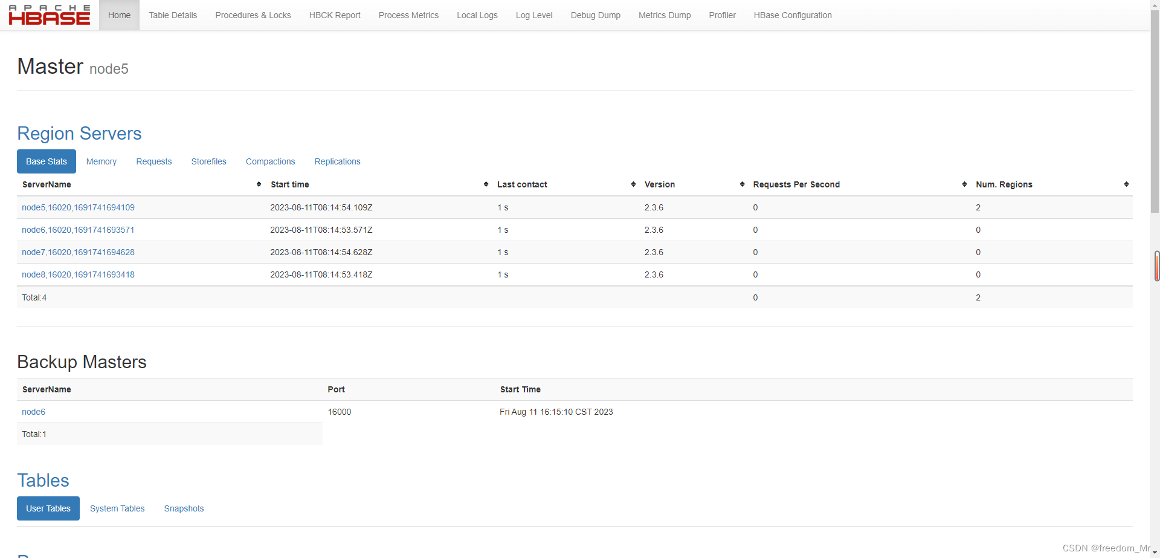1160x558 pixels.
Task: Sort by Num. Regions column arrows
Action: (1126, 184)
